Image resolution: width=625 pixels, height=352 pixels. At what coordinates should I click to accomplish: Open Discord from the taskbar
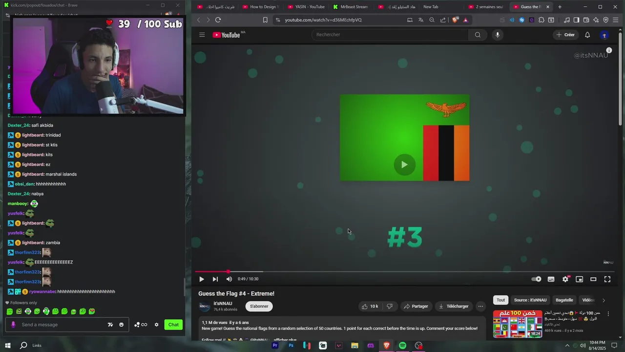371,346
